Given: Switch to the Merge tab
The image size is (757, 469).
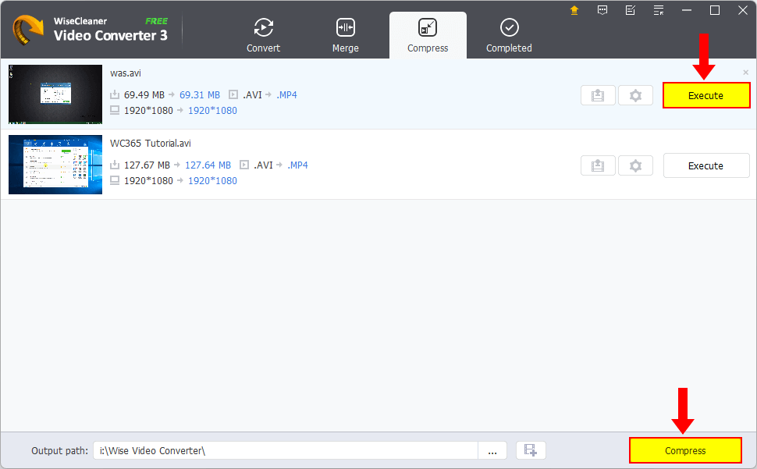Looking at the screenshot, I should 345,36.
